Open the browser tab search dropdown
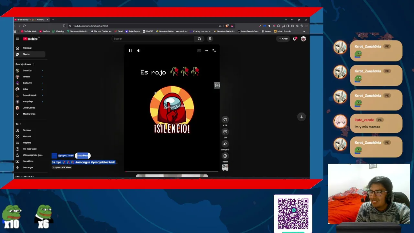The image size is (414, 233). (286, 20)
